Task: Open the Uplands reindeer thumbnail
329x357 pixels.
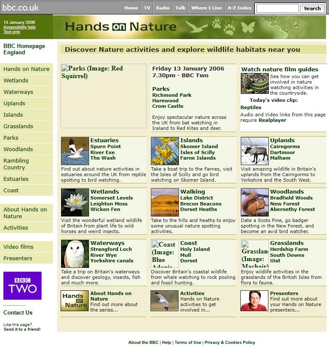Action: point(255,151)
